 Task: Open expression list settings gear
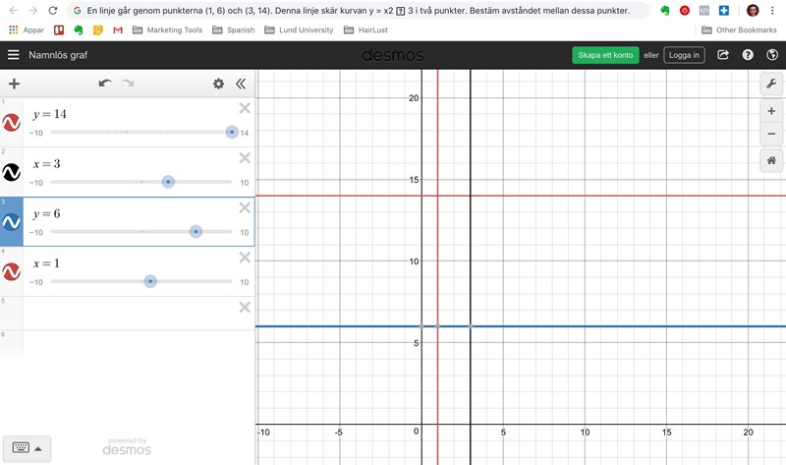tap(218, 84)
